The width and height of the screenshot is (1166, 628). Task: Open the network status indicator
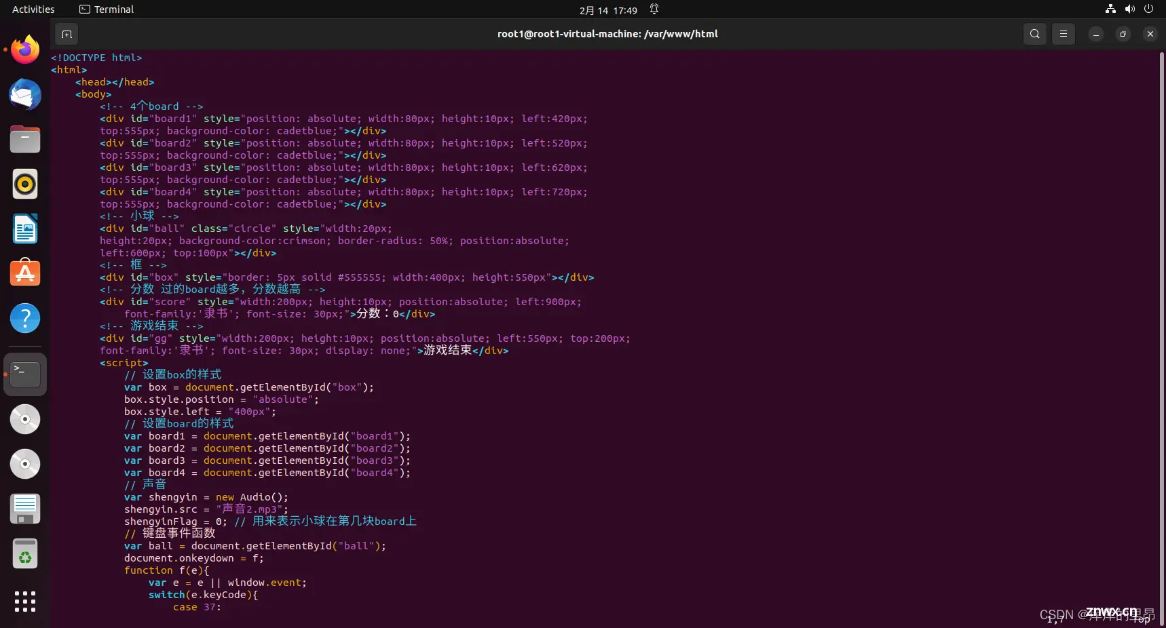(x=1110, y=9)
